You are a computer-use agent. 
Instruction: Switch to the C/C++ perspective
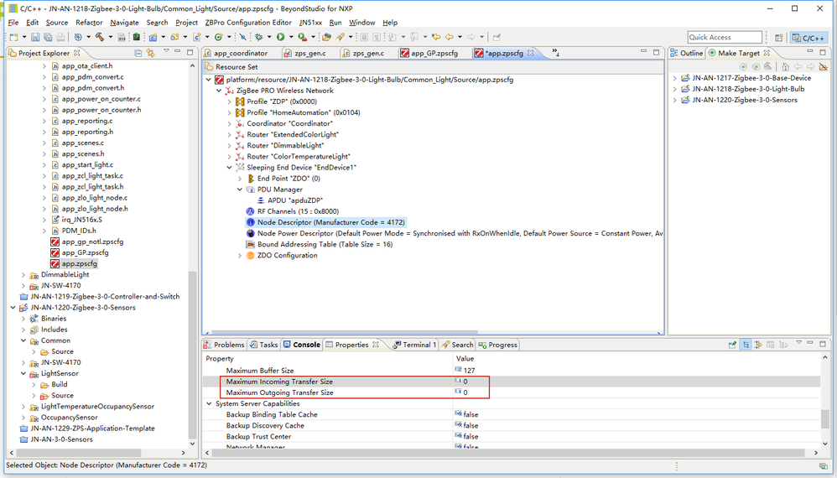[808, 38]
